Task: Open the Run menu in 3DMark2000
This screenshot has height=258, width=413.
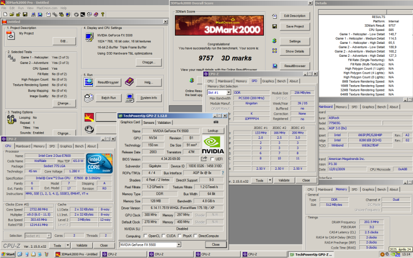Action: [21, 8]
